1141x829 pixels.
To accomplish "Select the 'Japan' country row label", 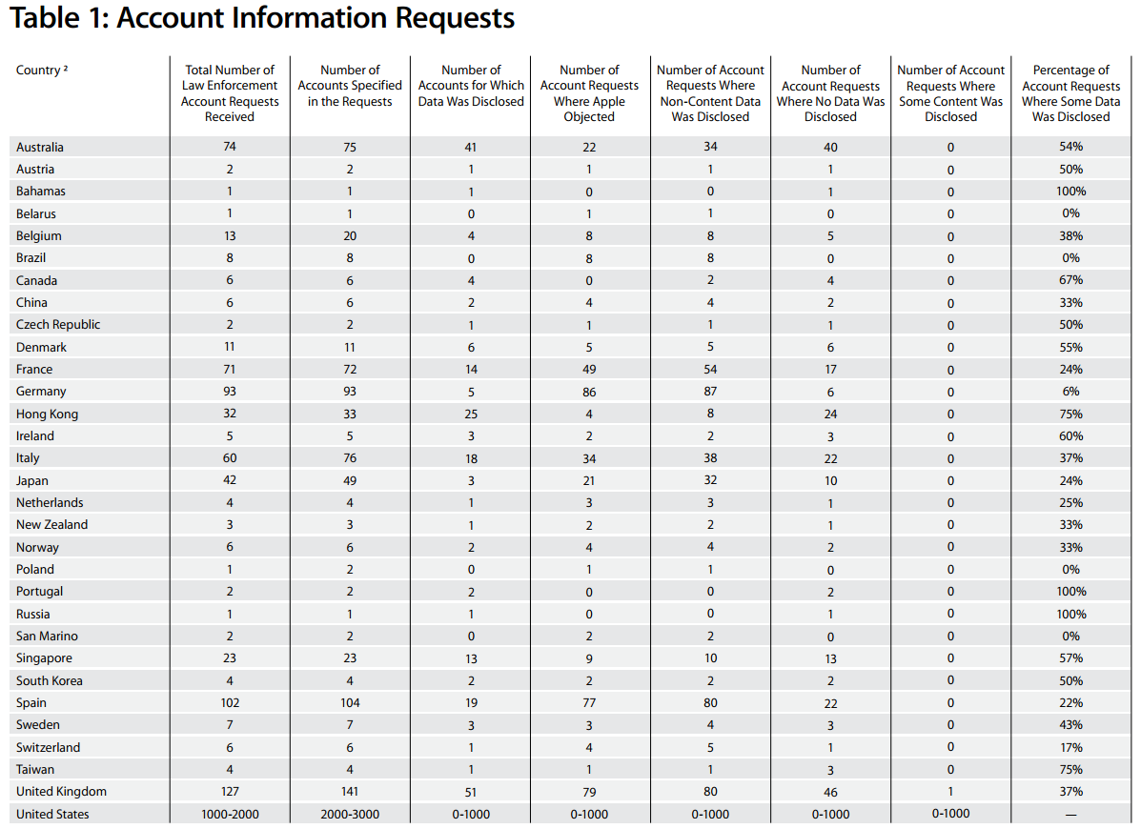I will point(32,480).
